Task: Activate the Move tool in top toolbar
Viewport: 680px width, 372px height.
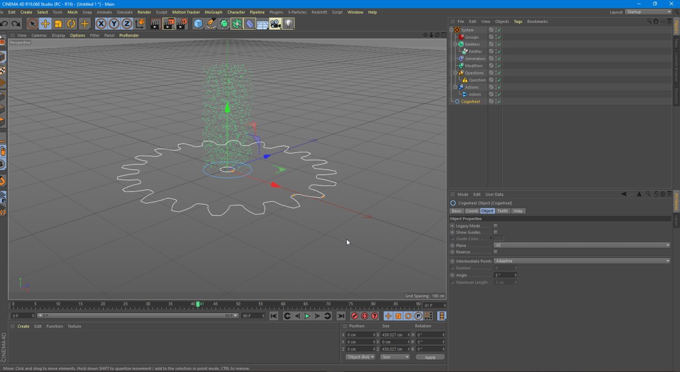Action: 45,23
